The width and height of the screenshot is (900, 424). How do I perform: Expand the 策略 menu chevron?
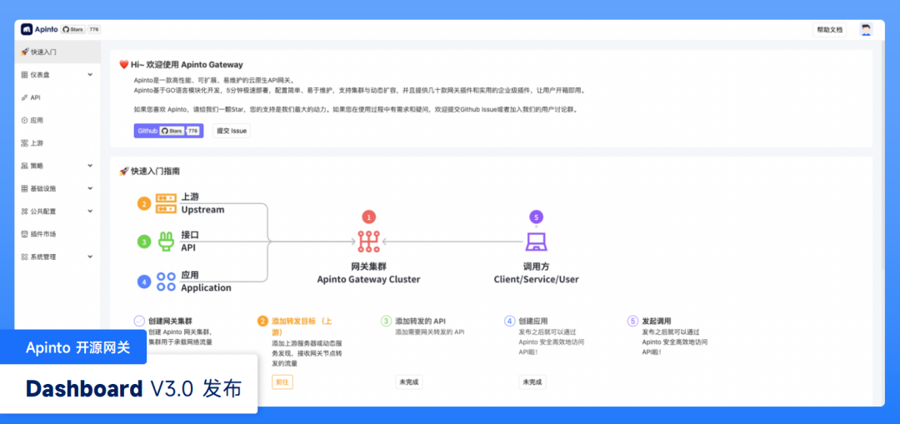(90, 165)
